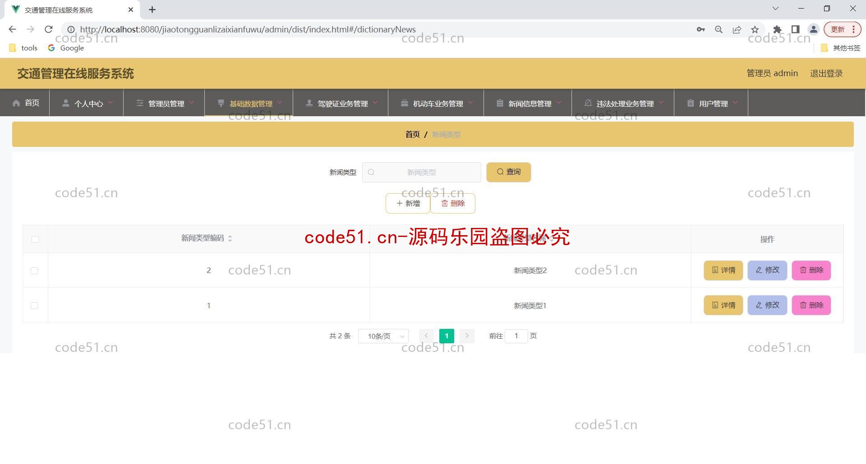The image size is (866, 464).
Task: Click 修改 for 新闻类型2 row
Action: [x=767, y=270]
